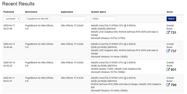Viewport: 187px width, 94px height.
Task: Focus the Benchmark filter field
Action: [x=38, y=19]
